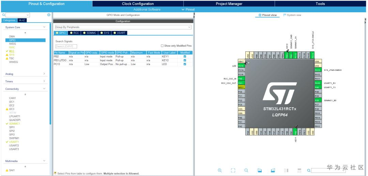Select the RCC peripheral tab
Screen dimensions: 368x176
point(74,33)
